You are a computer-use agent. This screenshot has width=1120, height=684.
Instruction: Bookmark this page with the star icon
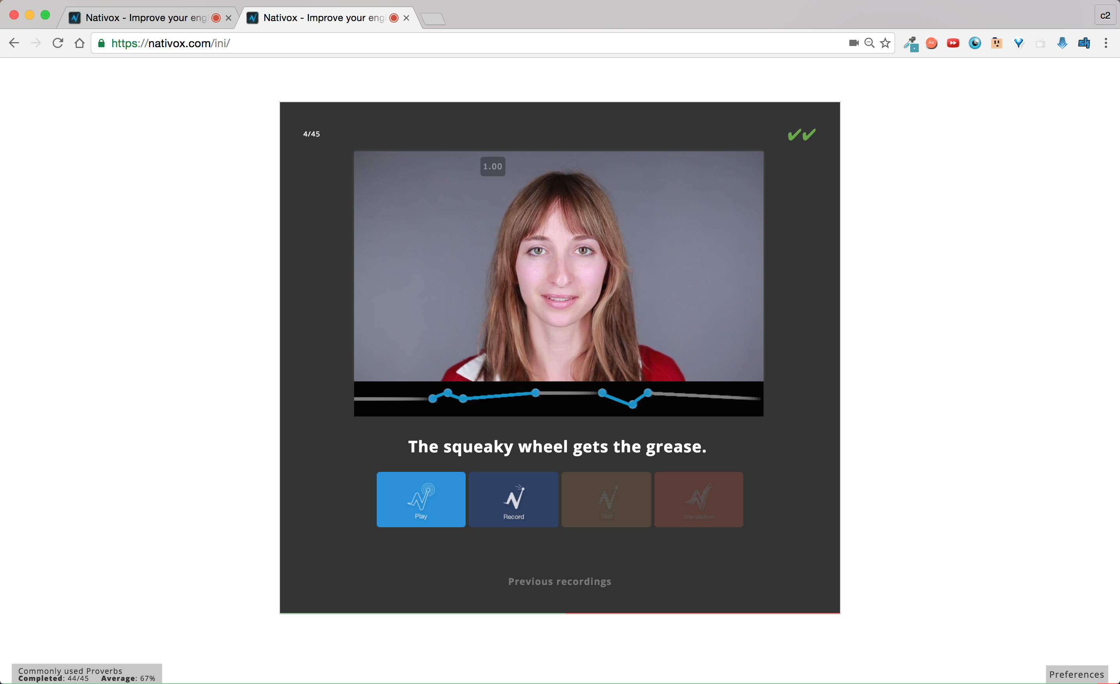(x=885, y=43)
